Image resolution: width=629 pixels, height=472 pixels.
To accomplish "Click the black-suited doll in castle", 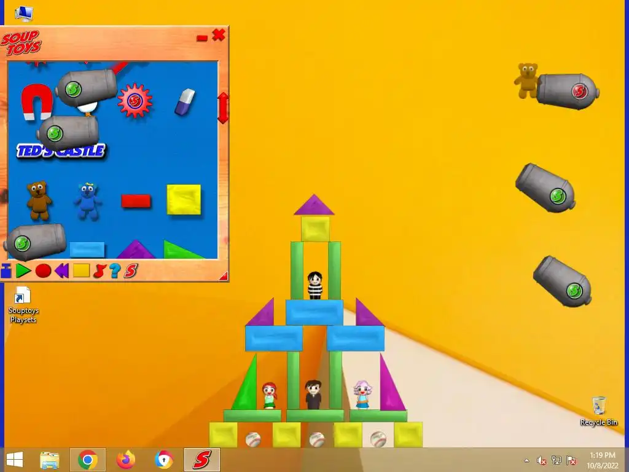I will (313, 395).
